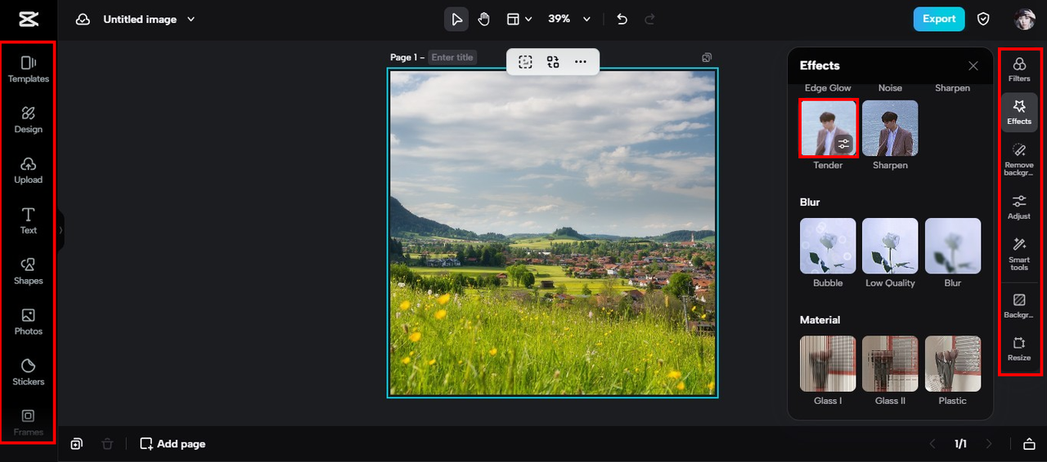Open the Resize tool
Screen dimensions: 1047x462
1019,349
